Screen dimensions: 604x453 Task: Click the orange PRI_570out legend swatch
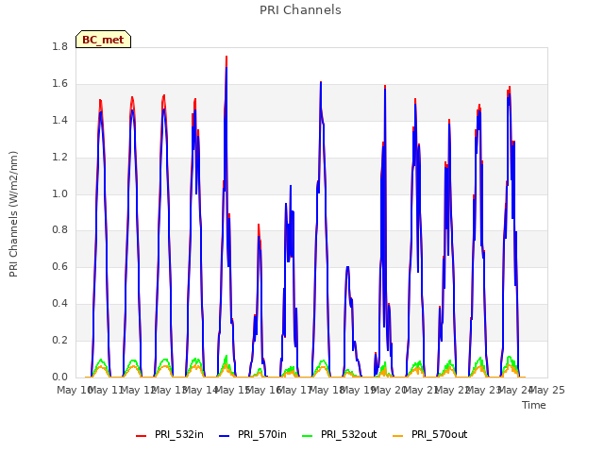click(397, 436)
